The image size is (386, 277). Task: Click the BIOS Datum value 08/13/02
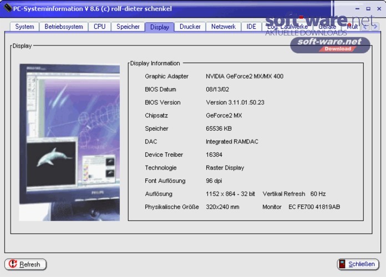pyautogui.click(x=217, y=89)
